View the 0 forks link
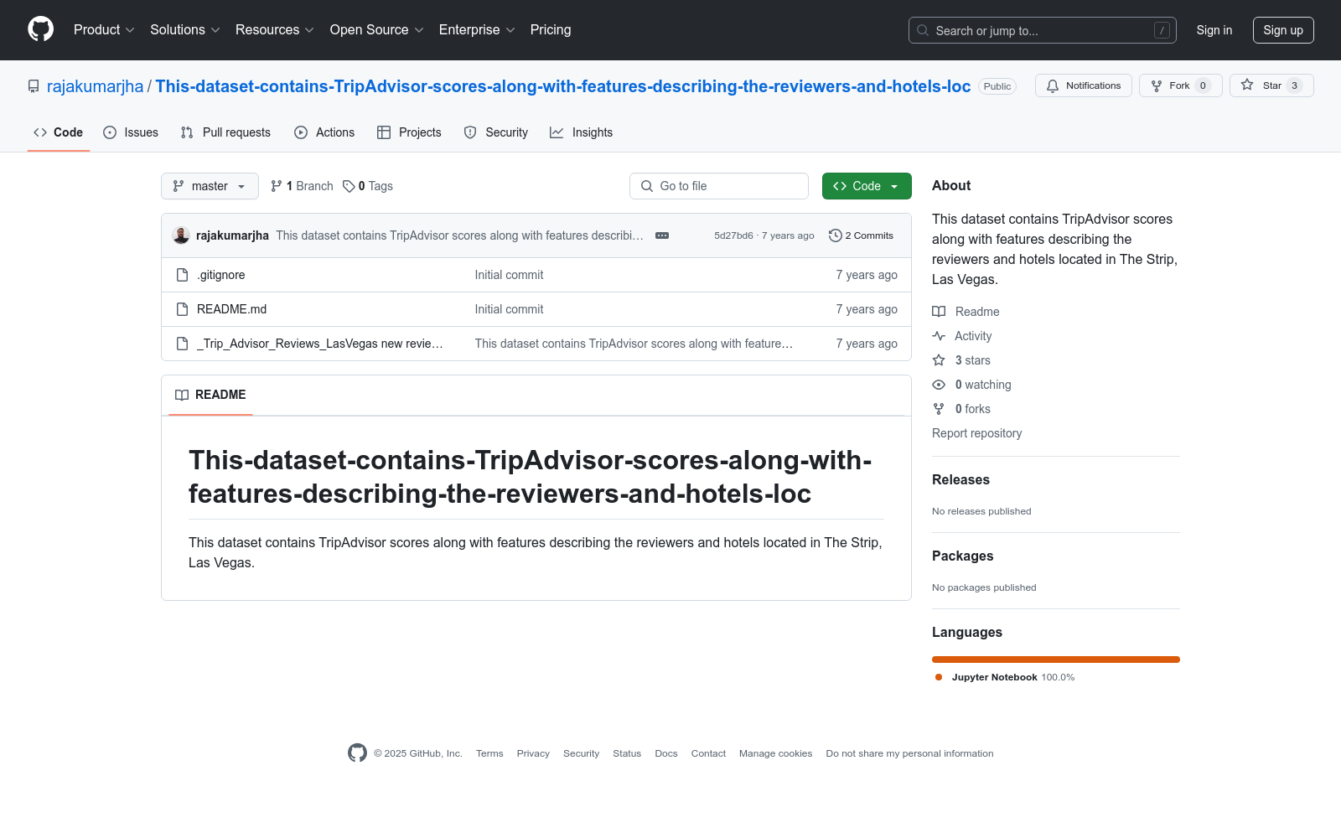This screenshot has height=838, width=1341. pos(961,409)
